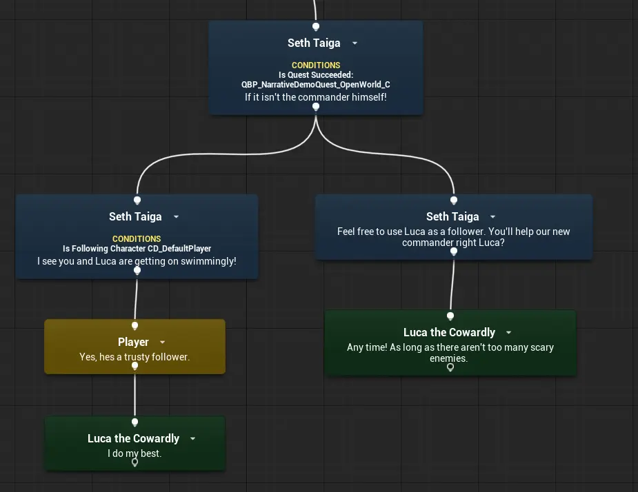Viewport: 638px width, 492px height.
Task: Select Seth Taiga title on Is Following node
Action: pos(135,217)
